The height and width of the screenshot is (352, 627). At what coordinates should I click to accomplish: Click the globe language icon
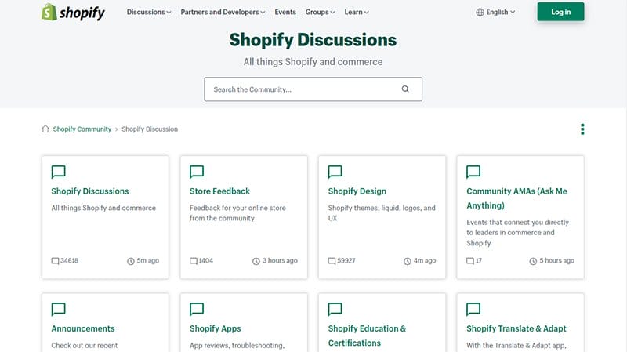[x=480, y=12]
